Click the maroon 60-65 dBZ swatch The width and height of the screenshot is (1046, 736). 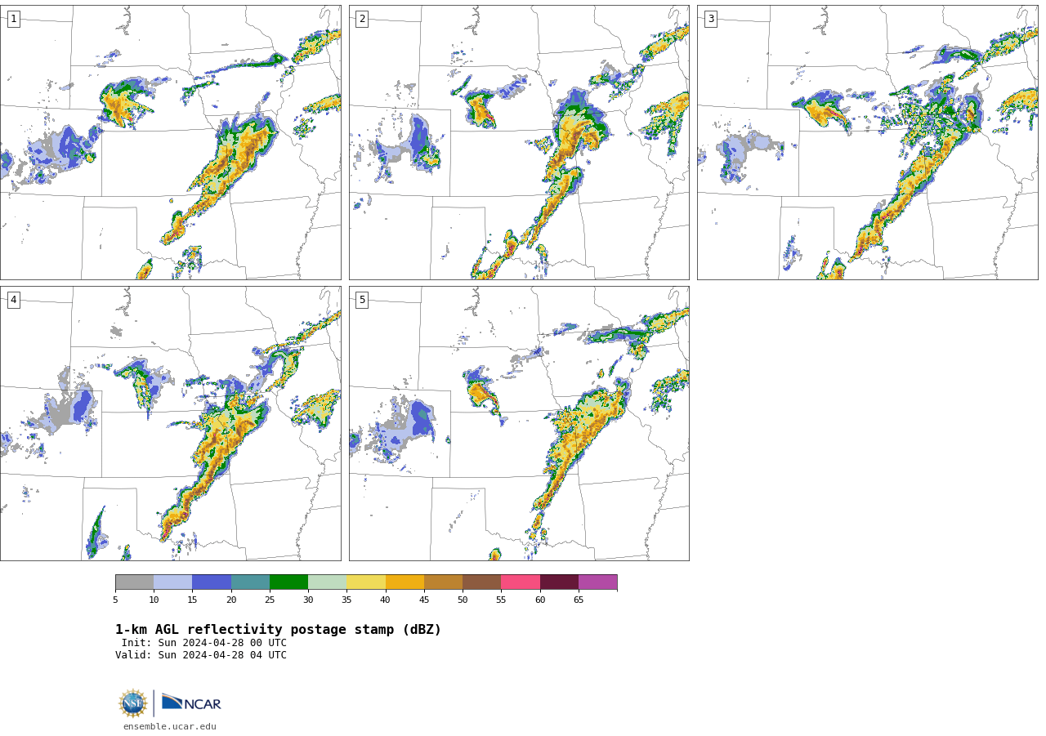(559, 582)
